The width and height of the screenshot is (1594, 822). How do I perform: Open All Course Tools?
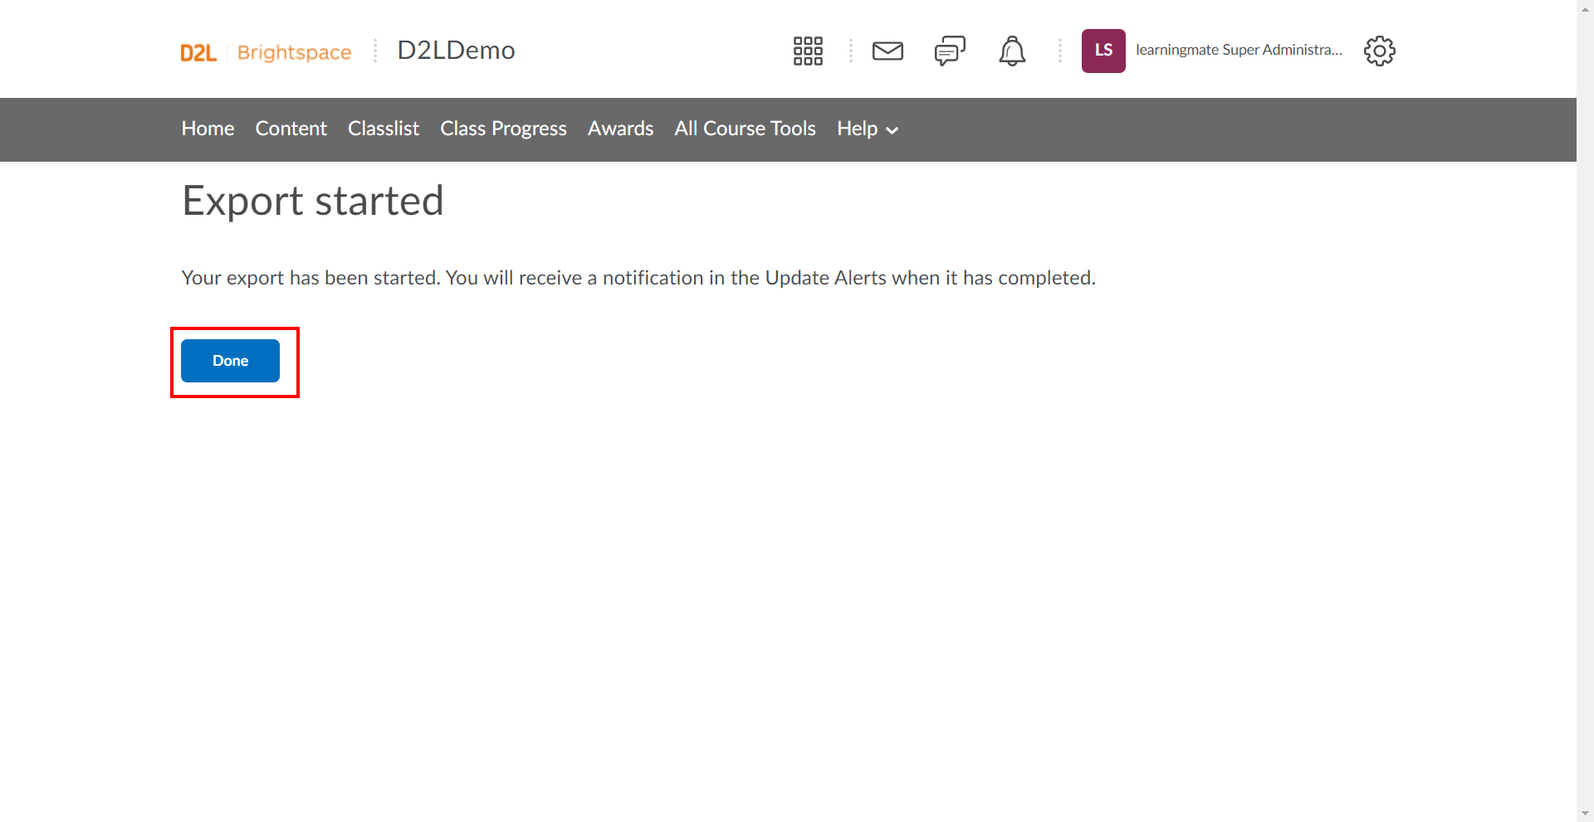click(745, 129)
